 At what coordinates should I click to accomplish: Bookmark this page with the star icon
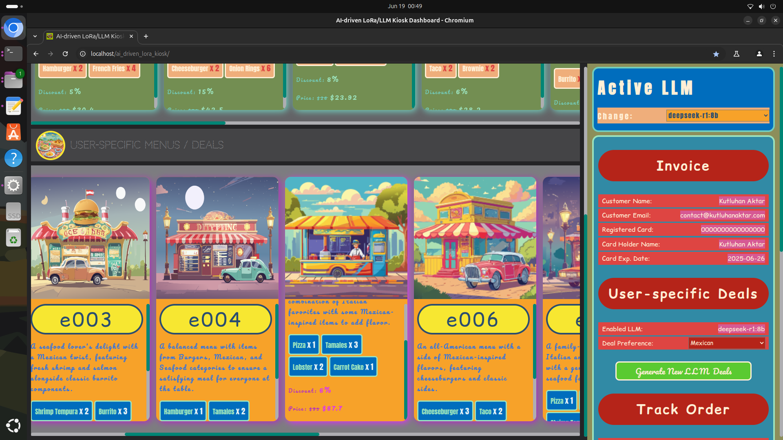point(716,54)
